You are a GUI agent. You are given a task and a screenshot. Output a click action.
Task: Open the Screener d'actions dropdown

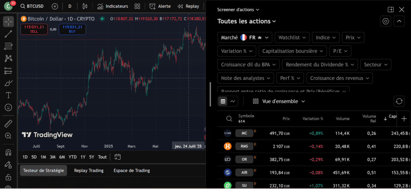click(x=238, y=10)
